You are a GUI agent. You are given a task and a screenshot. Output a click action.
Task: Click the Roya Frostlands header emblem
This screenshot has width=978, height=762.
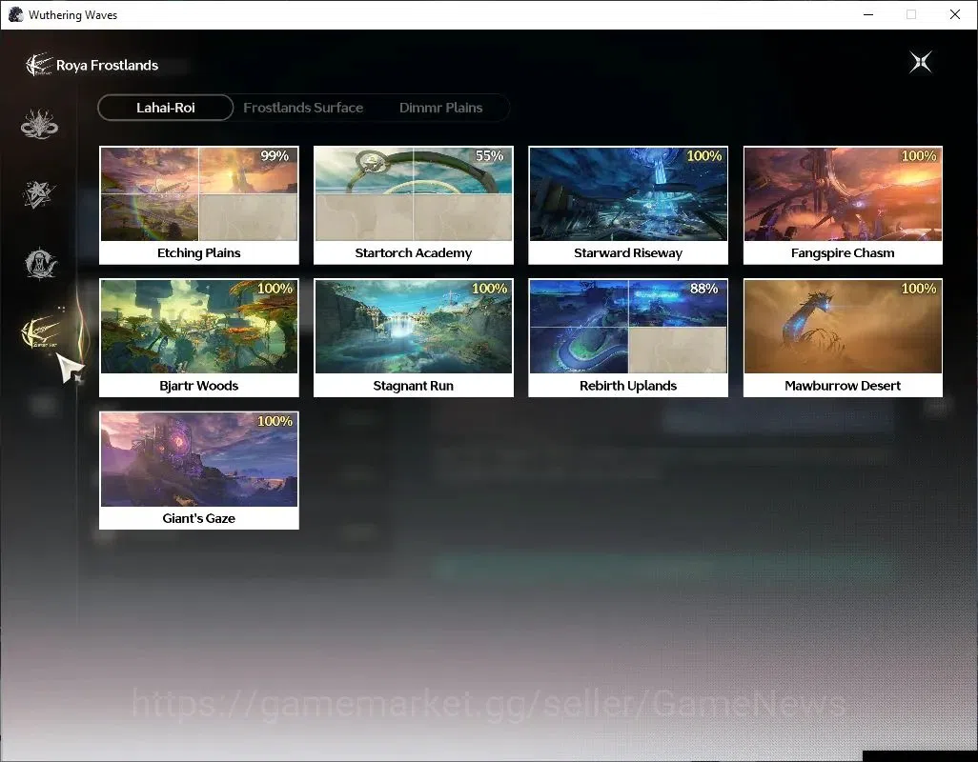coord(39,65)
